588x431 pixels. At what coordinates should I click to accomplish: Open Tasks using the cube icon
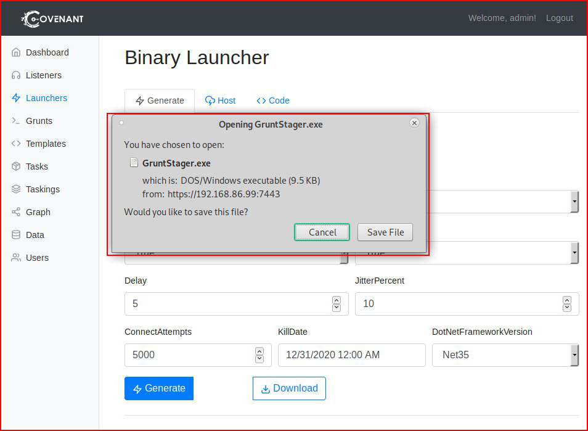coord(16,166)
